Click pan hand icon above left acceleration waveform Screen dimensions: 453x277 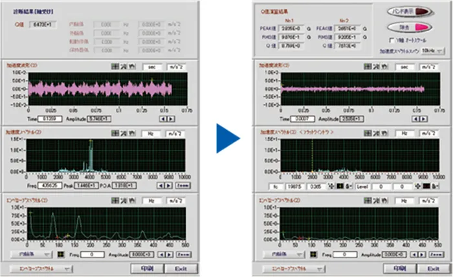tap(131, 66)
